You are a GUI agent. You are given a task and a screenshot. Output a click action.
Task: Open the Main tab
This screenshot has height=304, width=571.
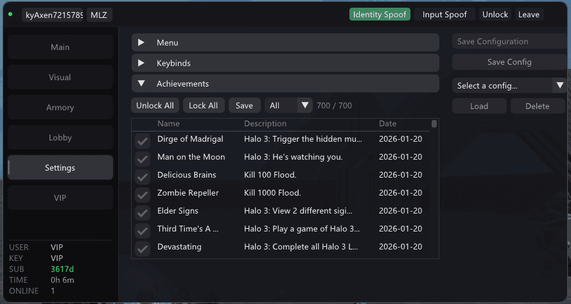tap(60, 47)
